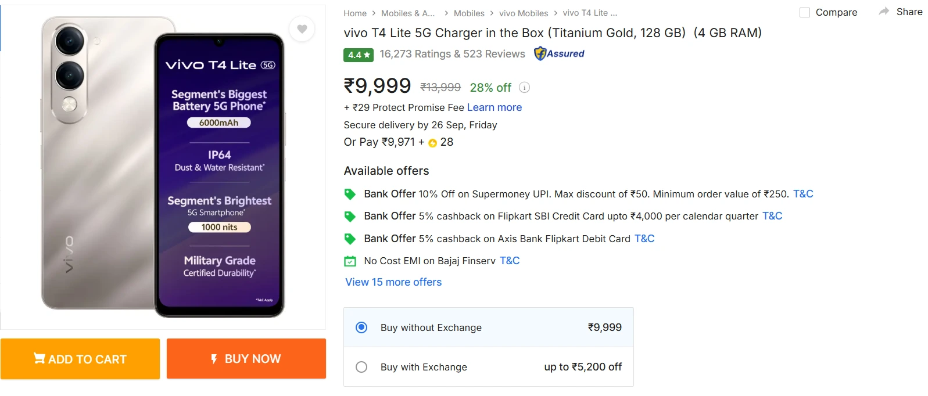Open Home breadcrumb link
The image size is (928, 396).
click(355, 13)
